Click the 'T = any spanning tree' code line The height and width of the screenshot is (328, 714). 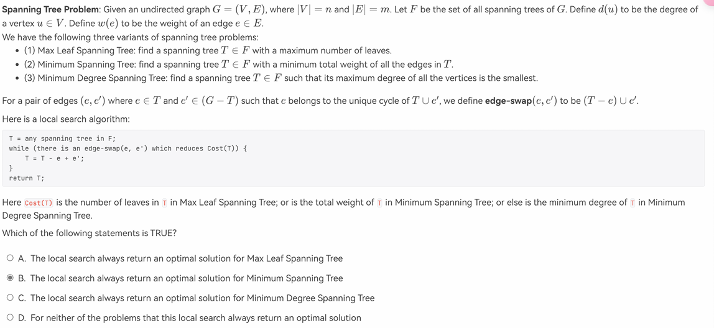coord(62,139)
